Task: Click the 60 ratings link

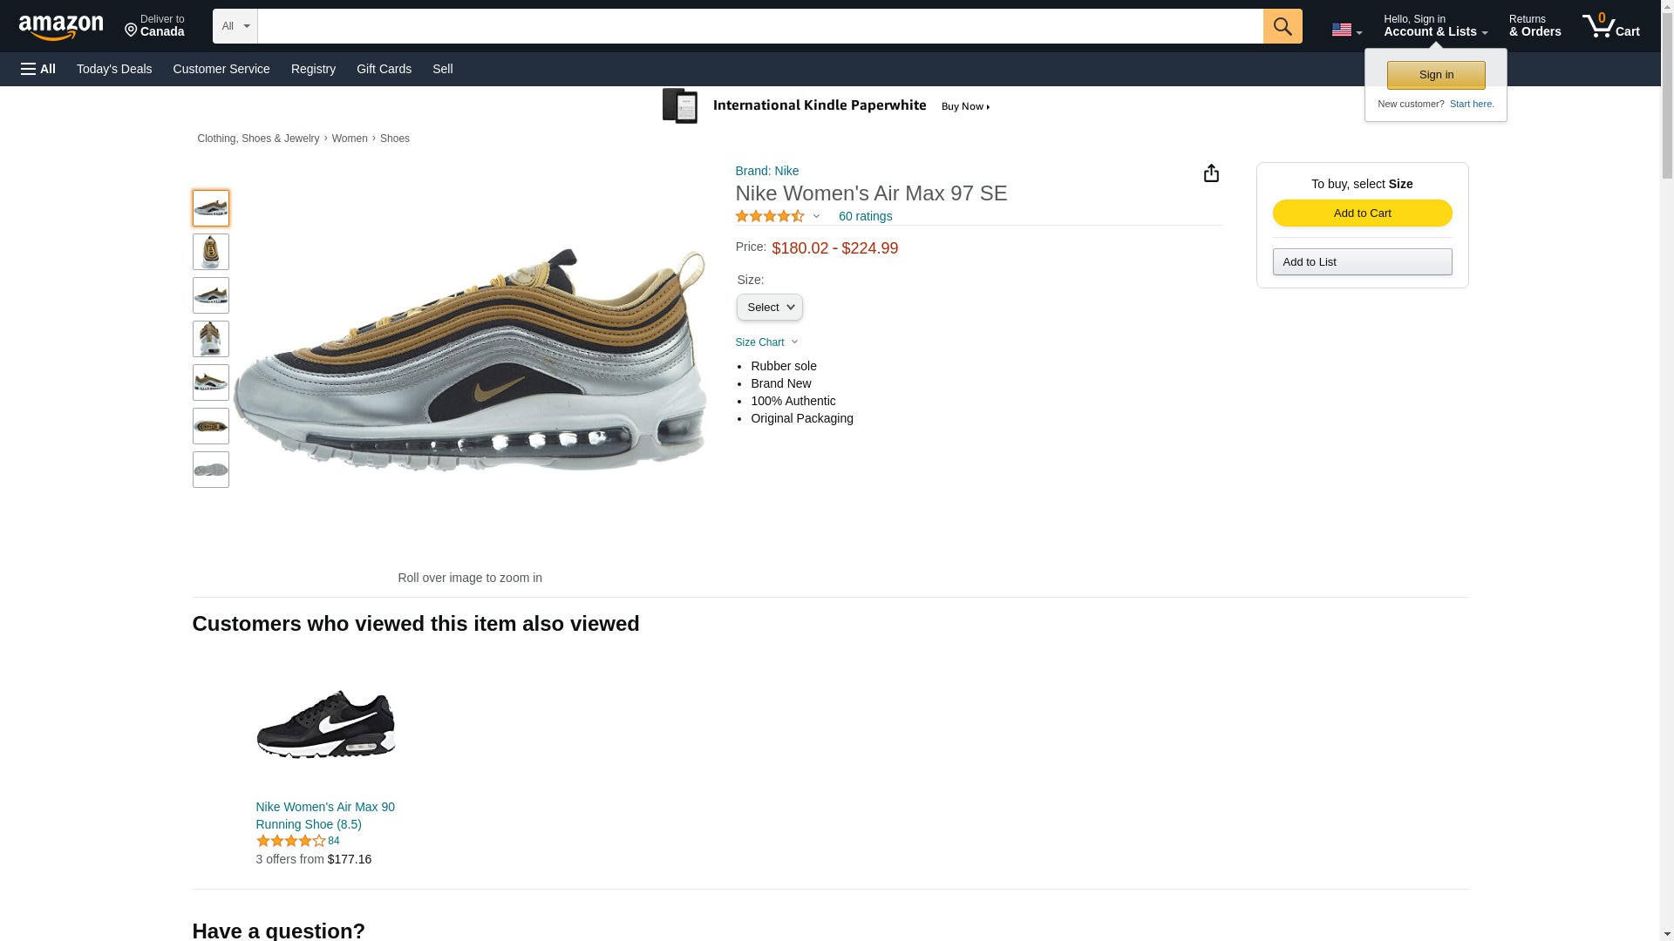Action: [865, 216]
